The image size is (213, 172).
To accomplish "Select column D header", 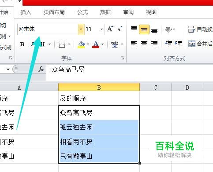I will (x=187, y=88).
